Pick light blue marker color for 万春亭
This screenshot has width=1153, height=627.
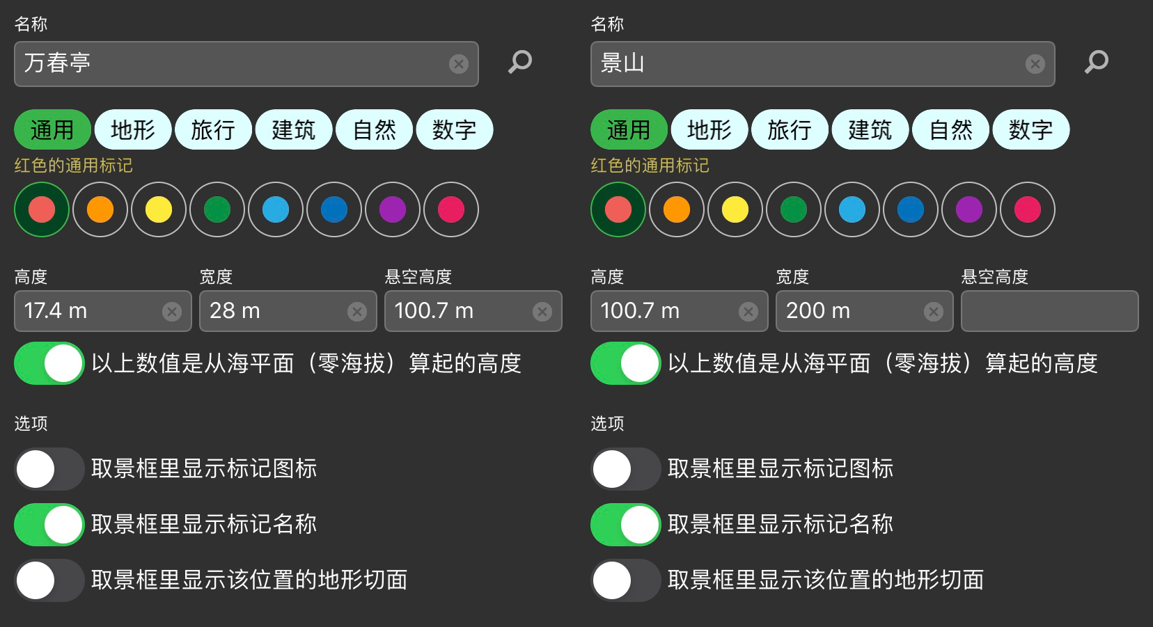click(276, 209)
